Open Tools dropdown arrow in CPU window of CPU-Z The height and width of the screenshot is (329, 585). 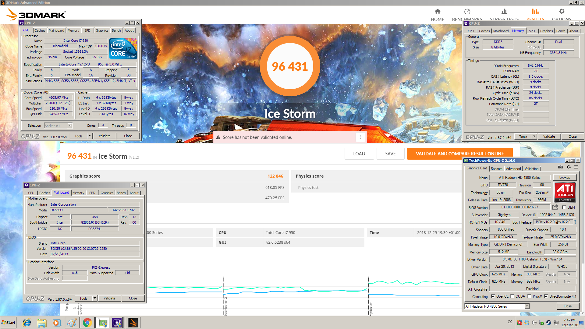(90, 136)
